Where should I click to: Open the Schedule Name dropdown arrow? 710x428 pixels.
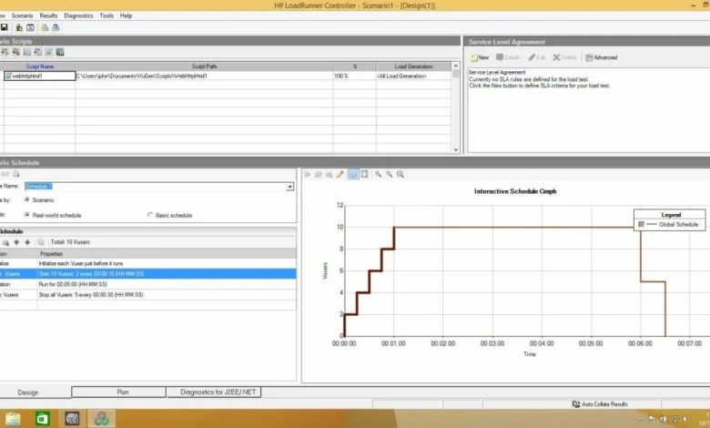click(x=289, y=187)
